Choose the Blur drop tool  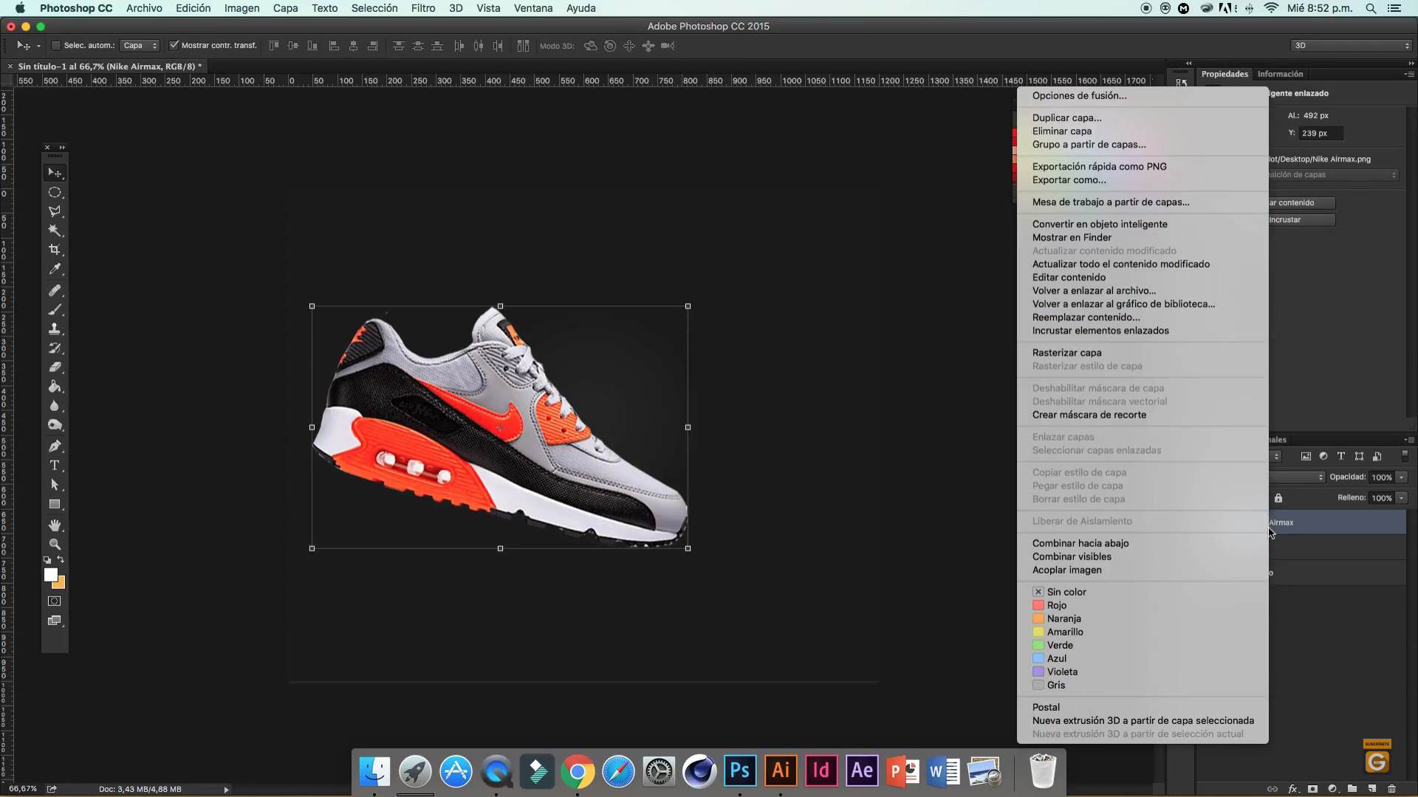[x=55, y=405]
